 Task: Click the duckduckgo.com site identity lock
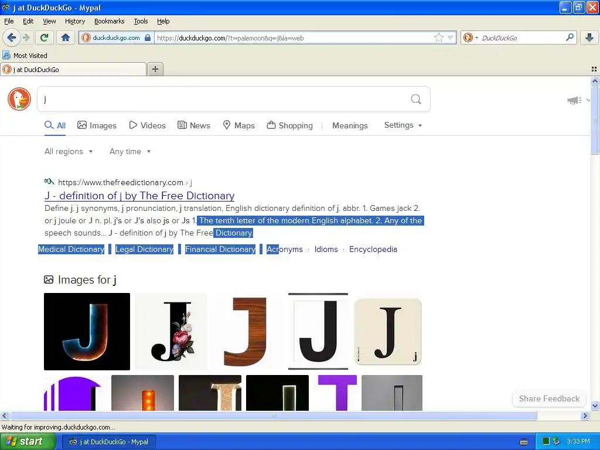[x=148, y=37]
